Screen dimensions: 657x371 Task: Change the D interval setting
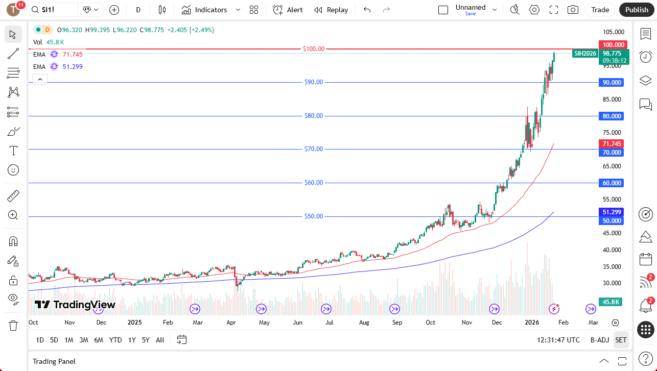click(x=138, y=10)
